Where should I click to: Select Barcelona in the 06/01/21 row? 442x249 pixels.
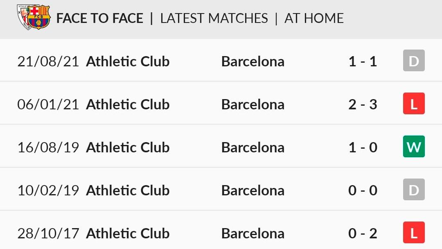click(253, 104)
